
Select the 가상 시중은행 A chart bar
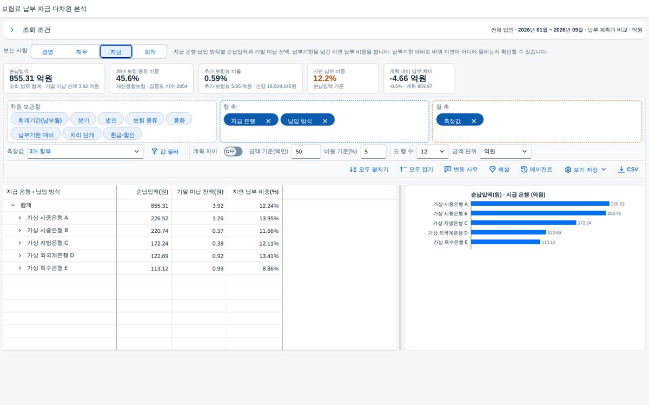coord(540,204)
